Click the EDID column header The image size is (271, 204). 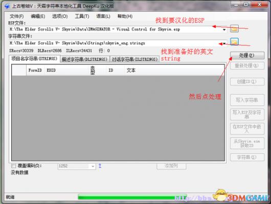click(x=51, y=70)
